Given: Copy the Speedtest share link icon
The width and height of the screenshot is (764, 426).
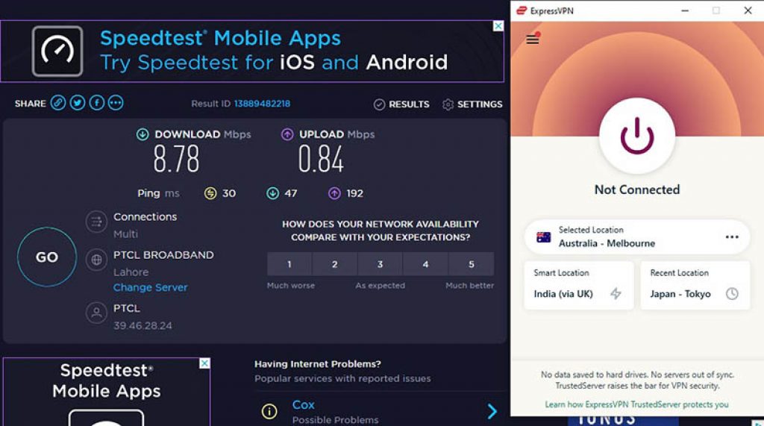Looking at the screenshot, I should 58,103.
